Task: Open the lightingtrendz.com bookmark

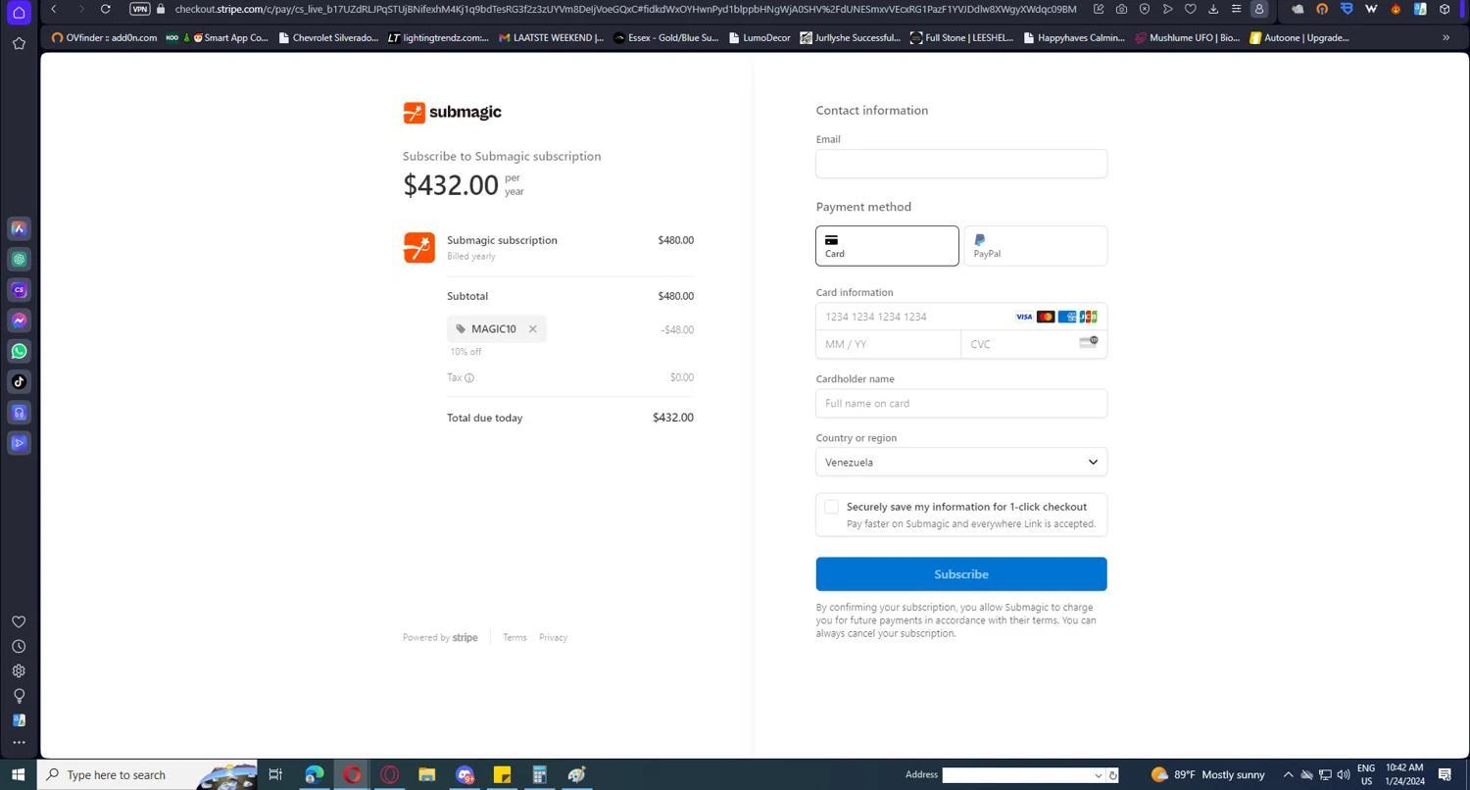Action: [x=438, y=38]
